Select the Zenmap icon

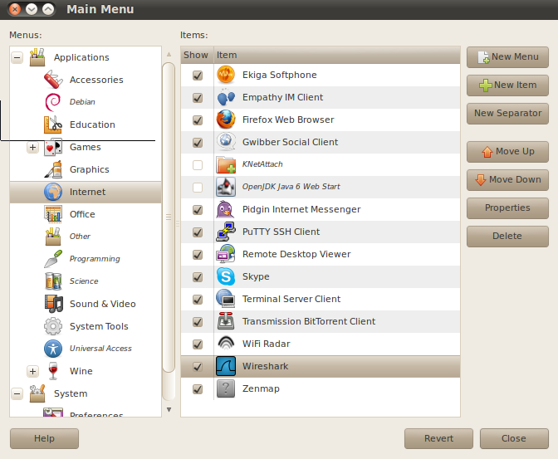pos(226,388)
